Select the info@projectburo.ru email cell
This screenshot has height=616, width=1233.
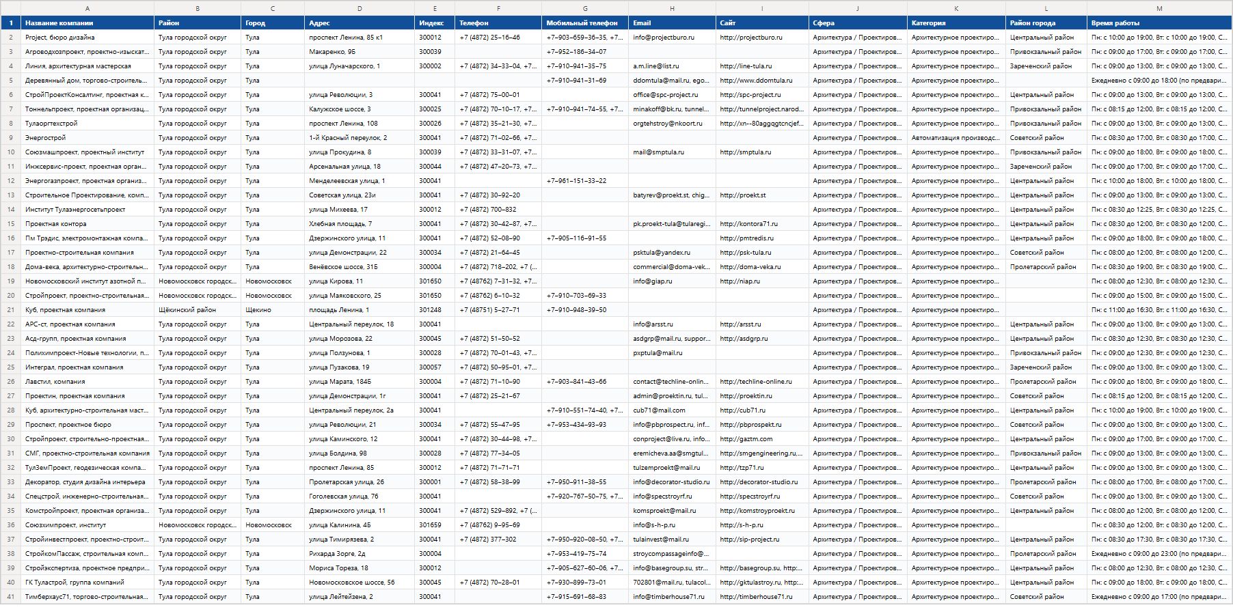coord(672,38)
